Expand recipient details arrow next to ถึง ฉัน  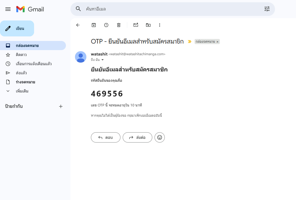(103, 60)
